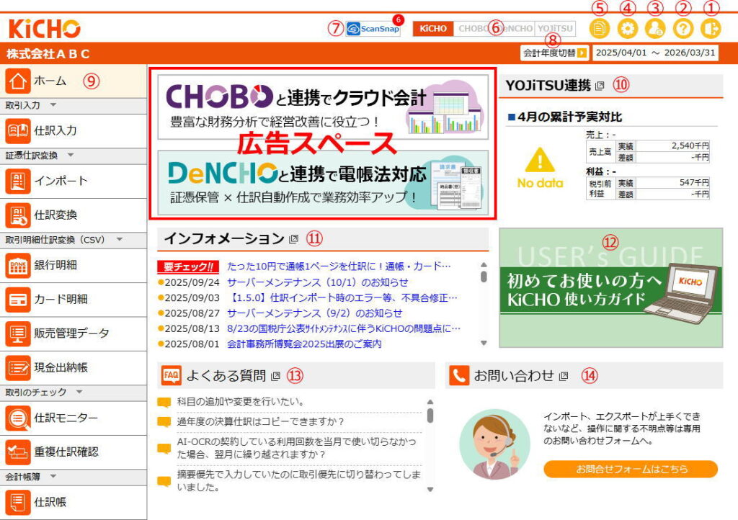Click the お問合せフォームはこちら button
This screenshot has width=738, height=520.
(x=631, y=469)
